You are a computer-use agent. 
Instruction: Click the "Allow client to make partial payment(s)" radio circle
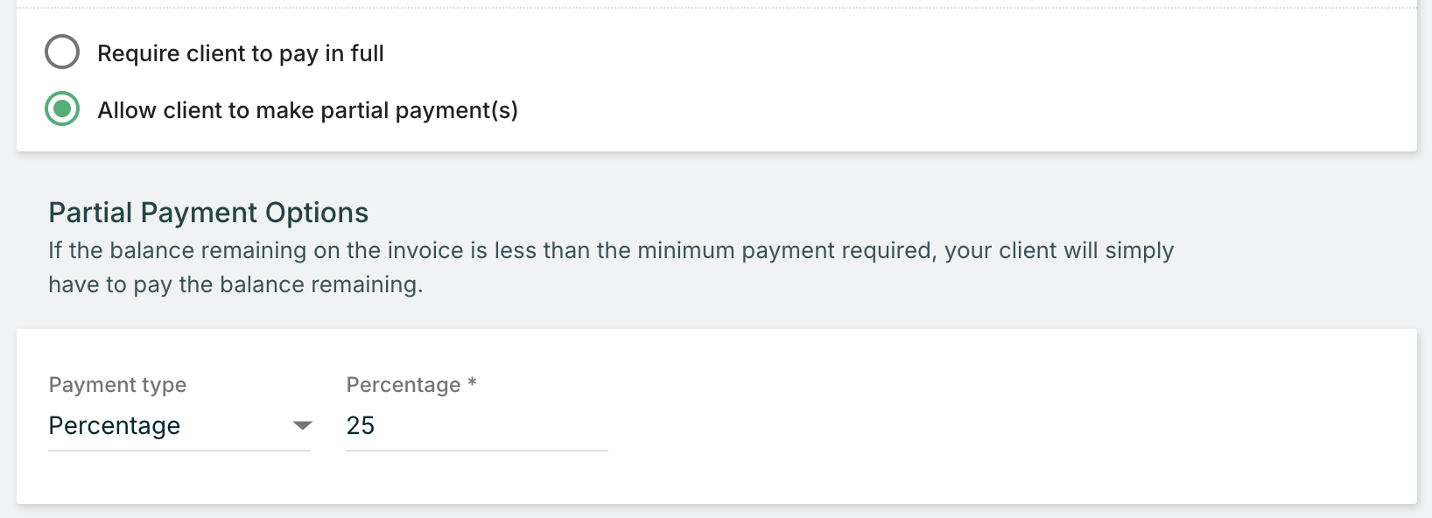click(x=62, y=109)
